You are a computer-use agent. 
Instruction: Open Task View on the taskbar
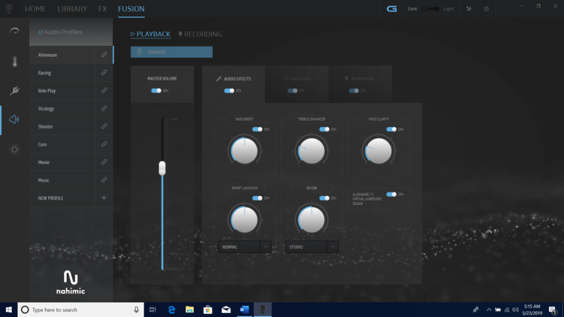tap(152, 310)
